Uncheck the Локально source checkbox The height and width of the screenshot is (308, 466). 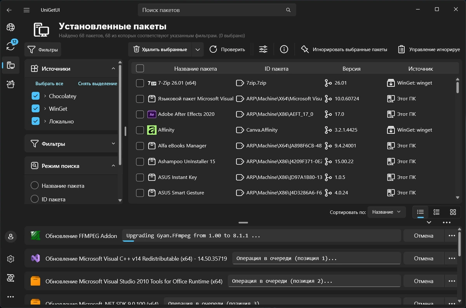[35, 121]
